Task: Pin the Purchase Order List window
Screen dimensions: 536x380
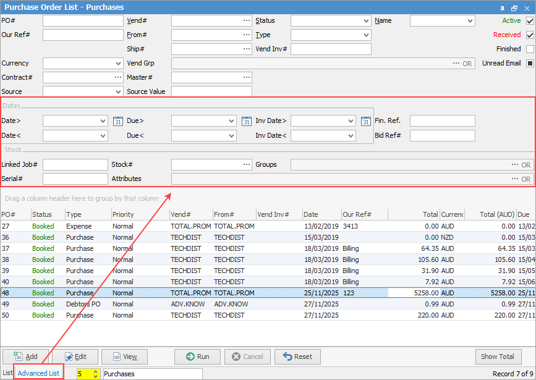Action: click(502, 8)
